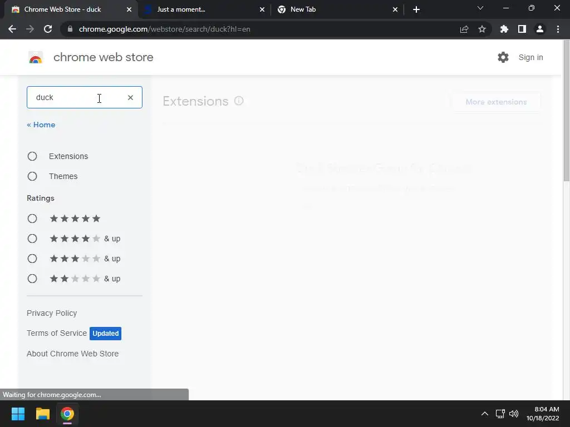Close the Chrome Web Store tab
Screen dimensions: 570x427
[x=129, y=9]
